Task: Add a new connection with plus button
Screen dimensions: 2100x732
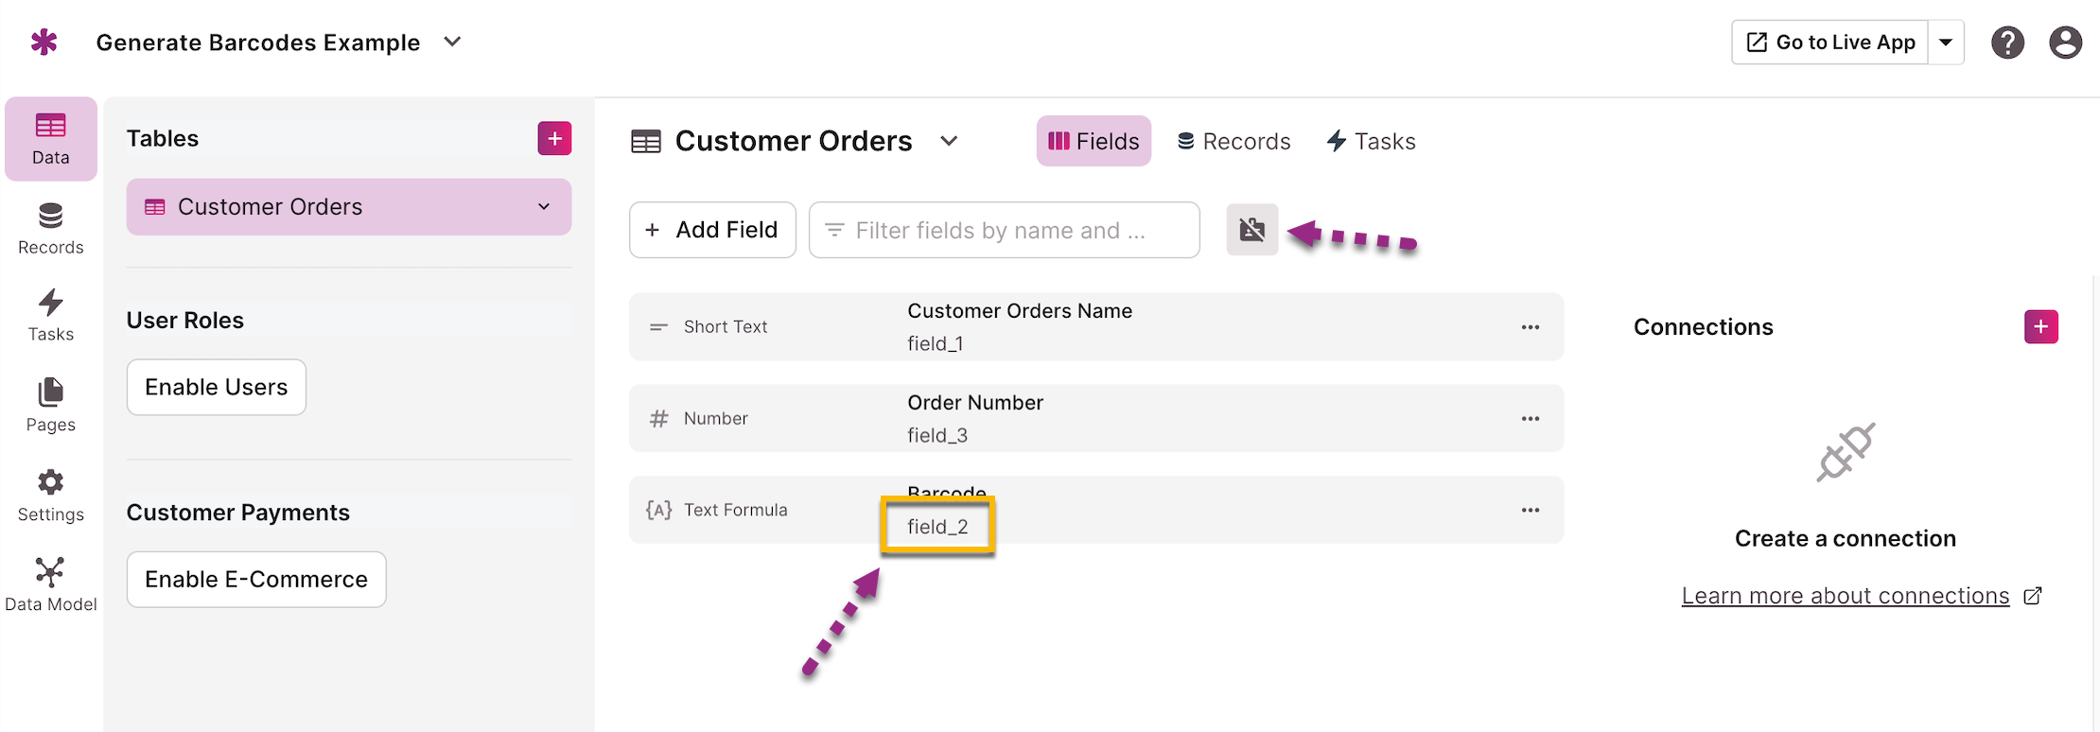Action: 2040,326
